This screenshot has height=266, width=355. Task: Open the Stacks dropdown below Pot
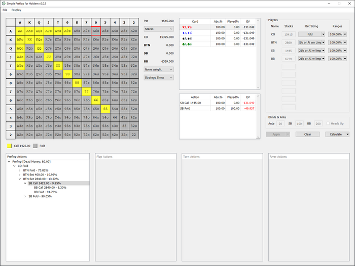(x=159, y=29)
